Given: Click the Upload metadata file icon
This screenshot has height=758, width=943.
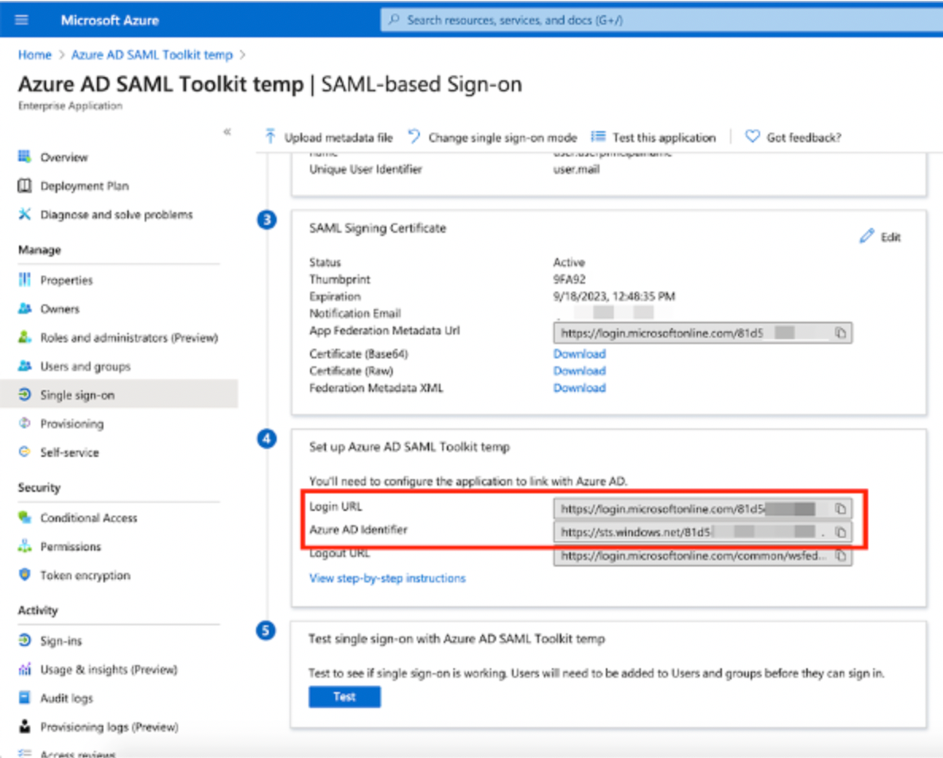Looking at the screenshot, I should (x=270, y=137).
